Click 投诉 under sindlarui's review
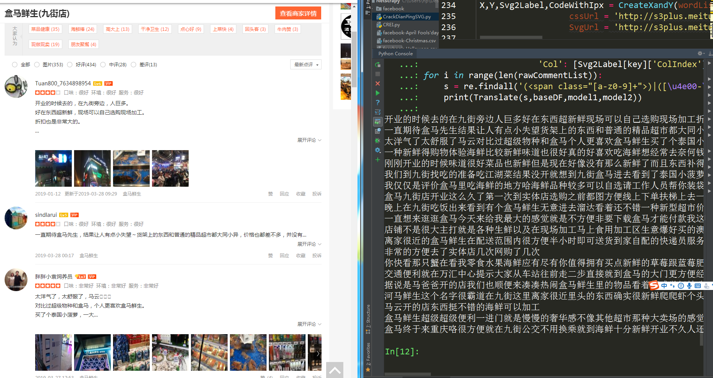Viewport: 713px width, 378px height. click(317, 256)
